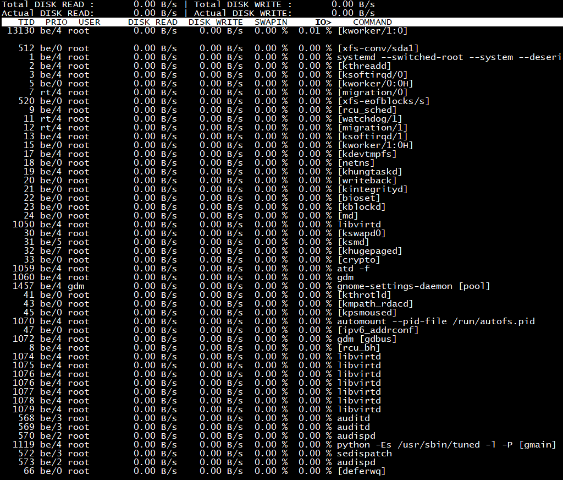This screenshot has height=480, width=563.
Task: Click the automount --pid-file command row
Action: [x=435, y=321]
